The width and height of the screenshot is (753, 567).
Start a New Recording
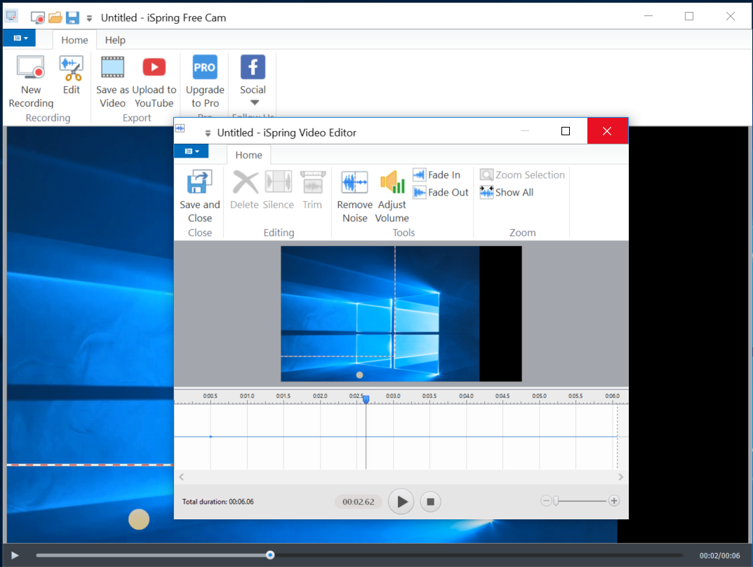click(31, 82)
